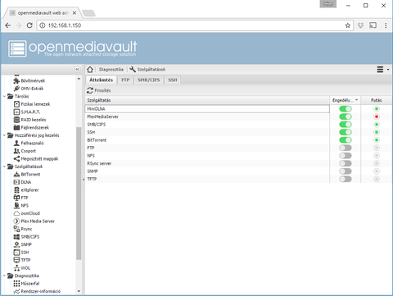The height and width of the screenshot is (296, 393).
Task: Collapse Hozzáférési jog kezelés tree node
Action: pos(4,135)
